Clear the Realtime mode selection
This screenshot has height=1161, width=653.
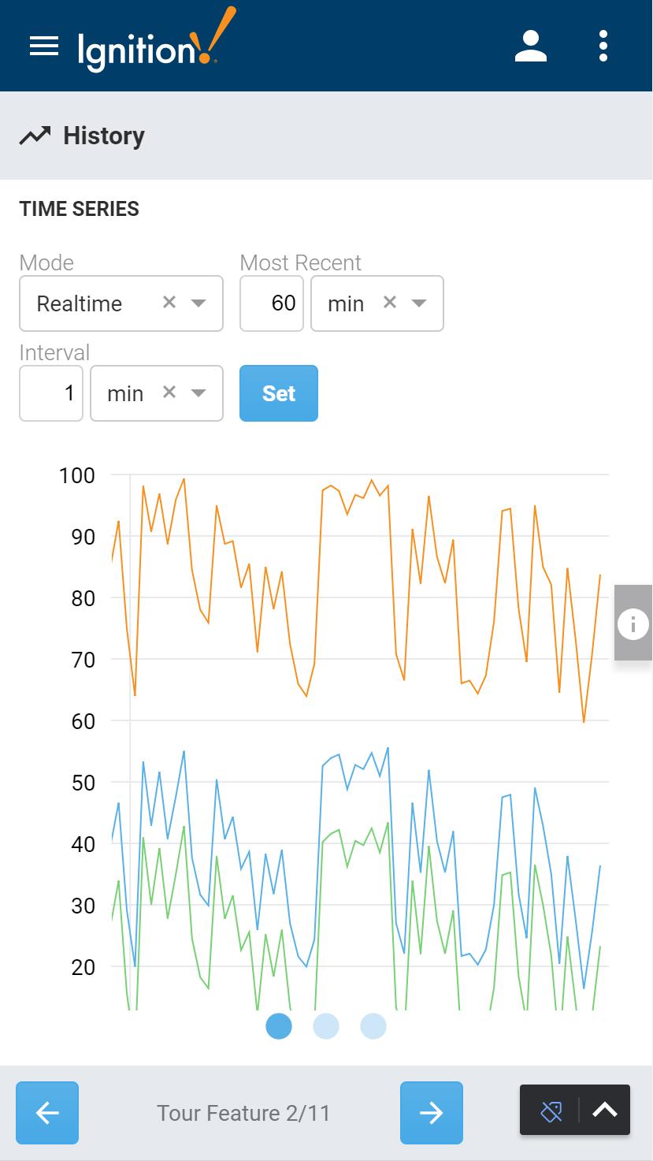coord(169,303)
